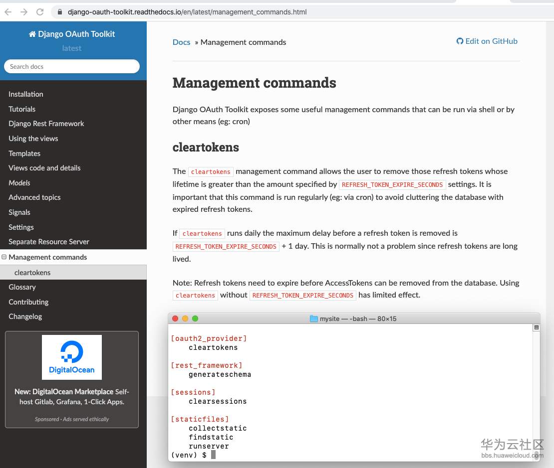This screenshot has height=468, width=554.
Task: Reload the page with the refresh icon
Action: 40,12
